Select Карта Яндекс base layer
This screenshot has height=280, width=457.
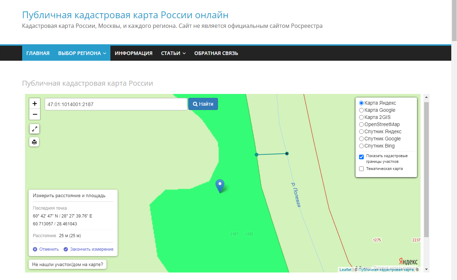361,103
